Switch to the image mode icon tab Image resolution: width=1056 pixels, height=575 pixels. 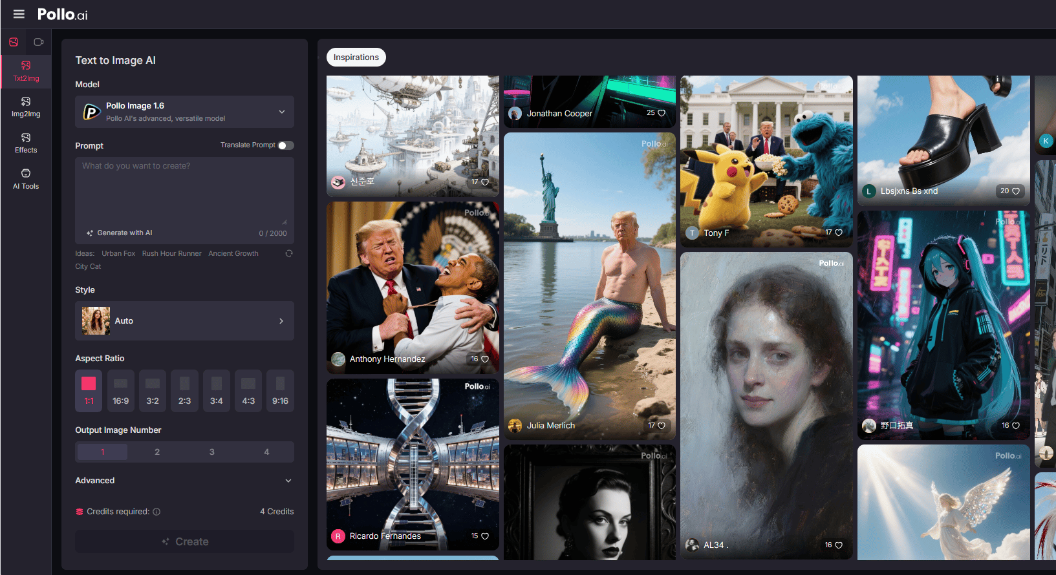[14, 42]
